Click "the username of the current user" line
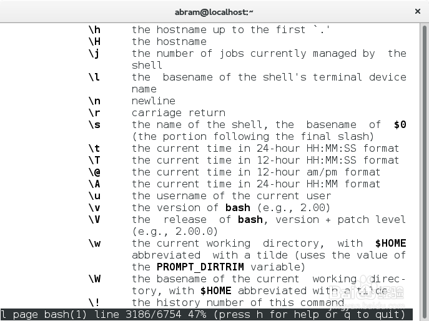429x321 pixels. pyautogui.click(x=232, y=196)
